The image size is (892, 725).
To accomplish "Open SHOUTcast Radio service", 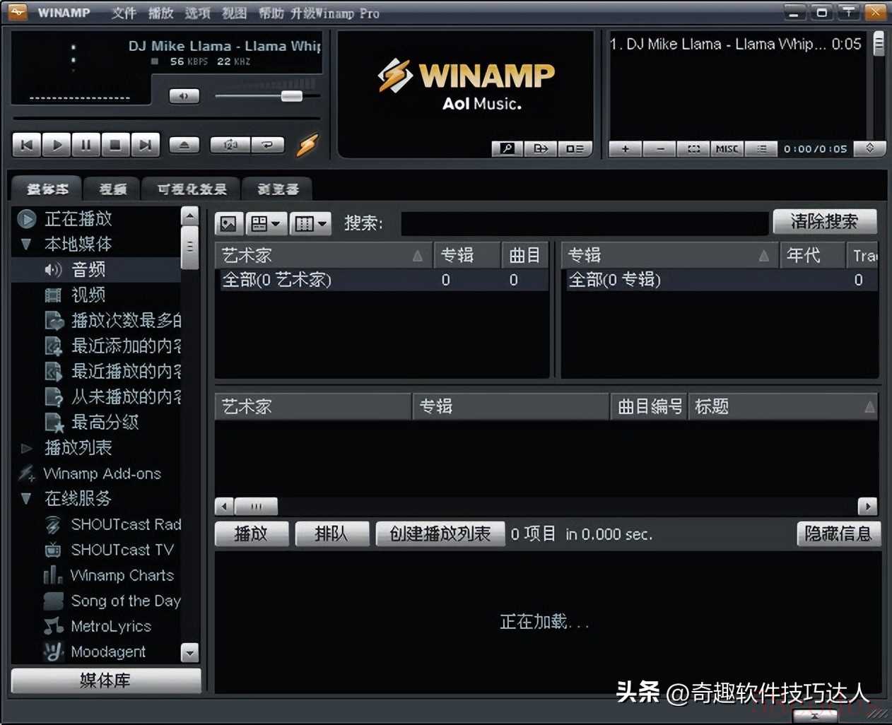I will (x=126, y=524).
